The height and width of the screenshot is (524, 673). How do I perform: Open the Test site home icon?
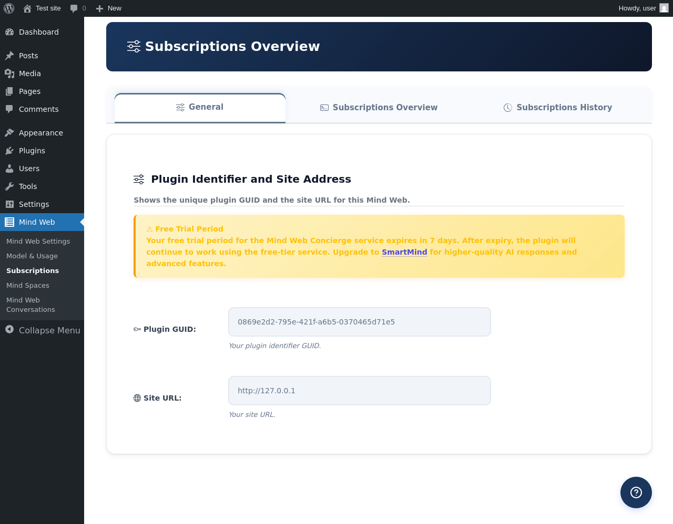pos(27,8)
